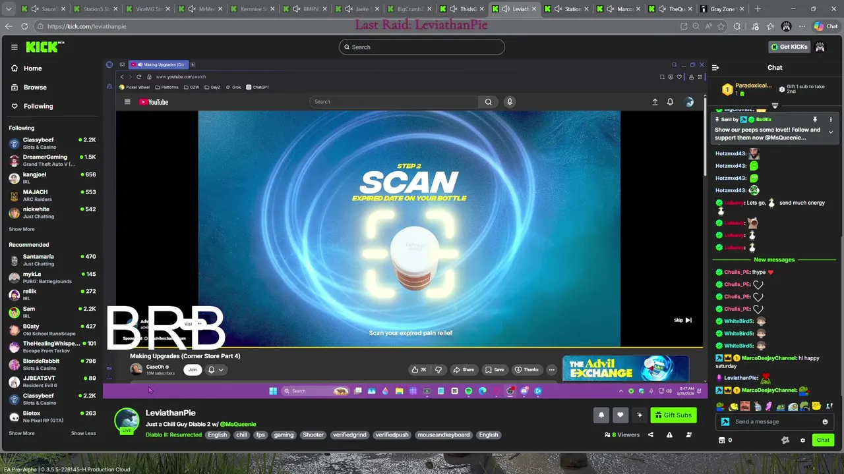Click Spotify icon in streamed taskbar
Viewport: 844px width, 474px height.
(x=468, y=391)
